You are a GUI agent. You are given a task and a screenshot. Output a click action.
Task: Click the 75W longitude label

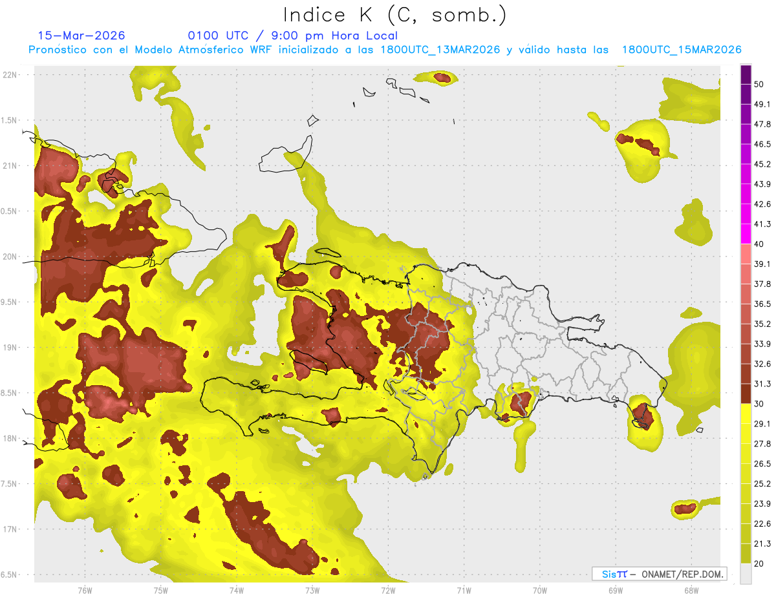pyautogui.click(x=161, y=591)
